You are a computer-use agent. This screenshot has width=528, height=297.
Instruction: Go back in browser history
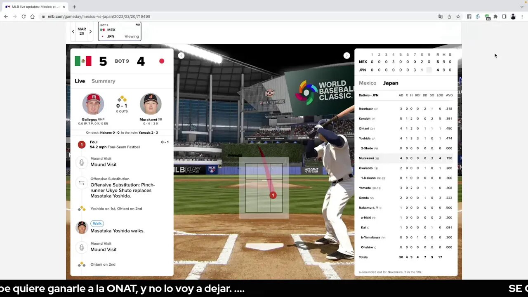point(6,16)
